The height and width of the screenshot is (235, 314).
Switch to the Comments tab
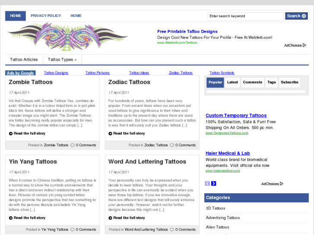[x=252, y=82]
